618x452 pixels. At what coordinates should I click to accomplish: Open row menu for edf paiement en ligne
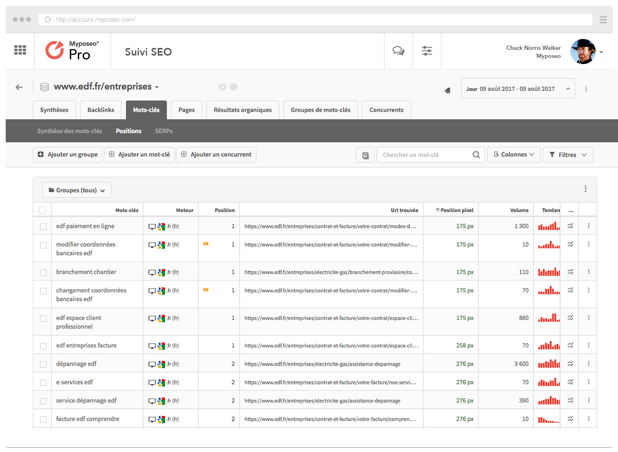(x=589, y=226)
